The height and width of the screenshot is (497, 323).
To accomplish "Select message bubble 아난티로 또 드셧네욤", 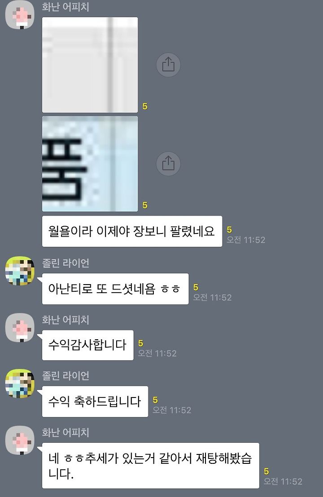I will [x=115, y=289].
